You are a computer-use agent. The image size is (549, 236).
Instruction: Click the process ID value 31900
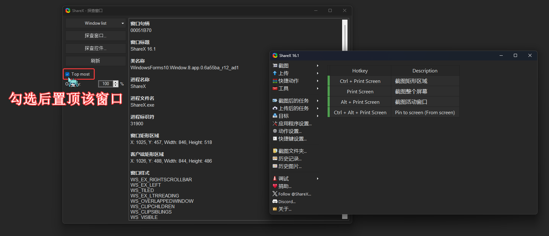(x=137, y=124)
